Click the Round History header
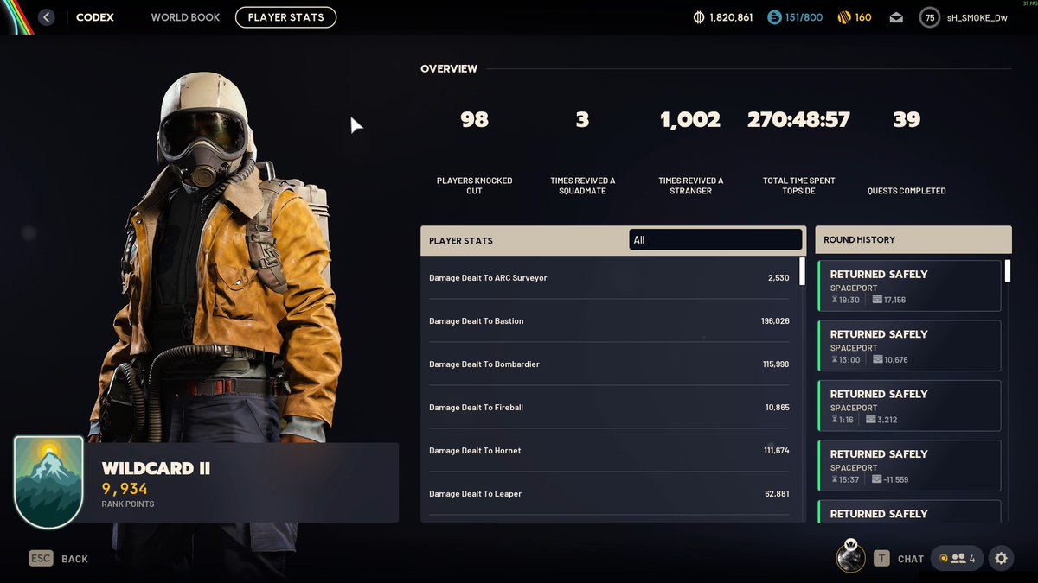 point(913,240)
